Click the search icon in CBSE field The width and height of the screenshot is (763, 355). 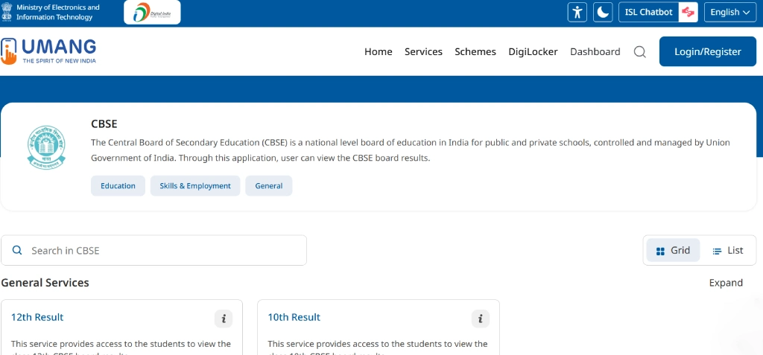[17, 251]
